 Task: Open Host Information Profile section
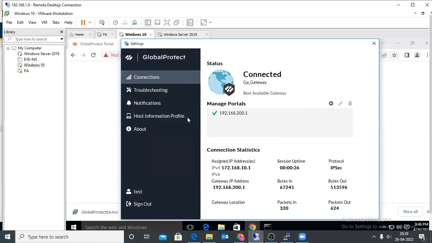click(x=161, y=116)
